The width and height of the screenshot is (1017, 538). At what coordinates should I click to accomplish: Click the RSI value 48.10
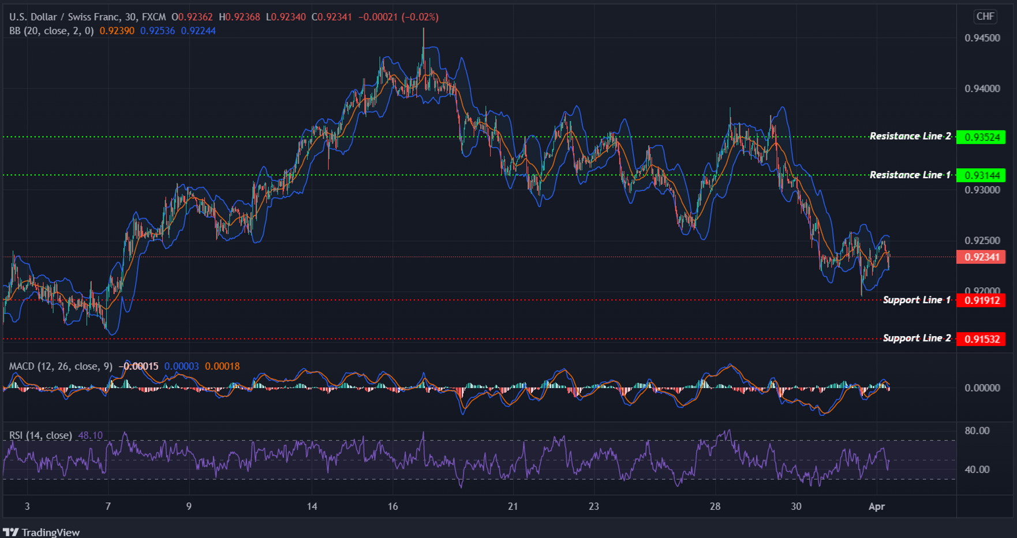pyautogui.click(x=89, y=435)
